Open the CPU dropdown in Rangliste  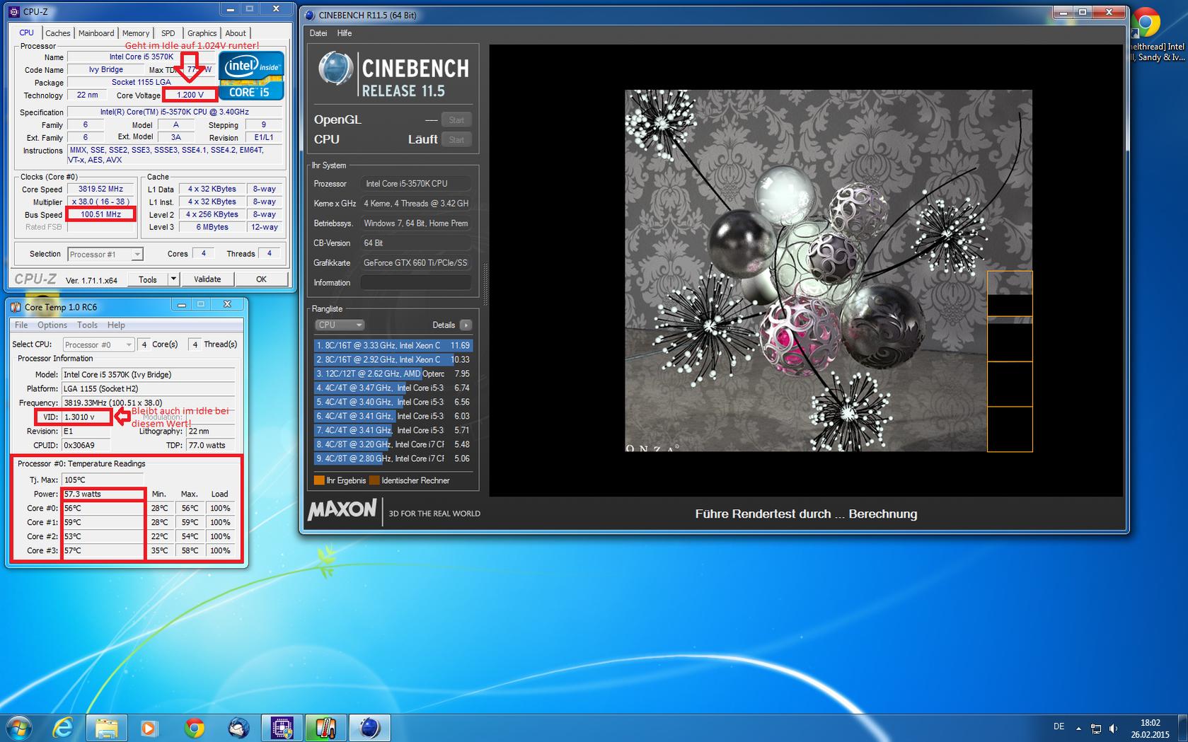point(340,325)
